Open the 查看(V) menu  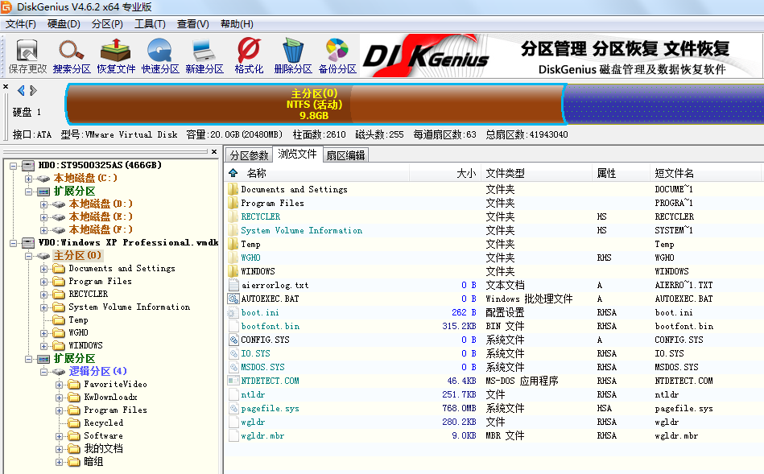(x=193, y=24)
